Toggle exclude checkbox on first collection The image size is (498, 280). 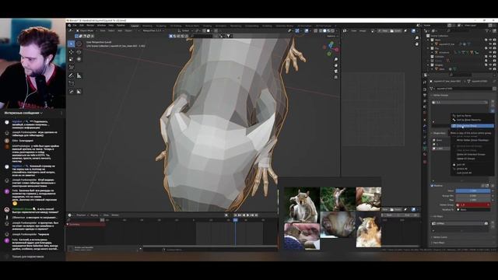pyautogui.click(x=486, y=40)
